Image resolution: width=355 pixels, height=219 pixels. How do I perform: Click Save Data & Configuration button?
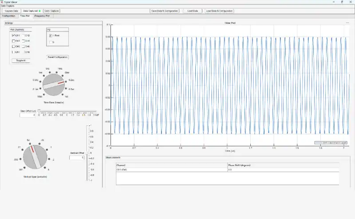(x=164, y=11)
